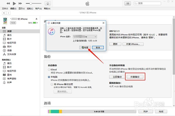This screenshot has width=175, height=116.
Task: Click the yellow segment of storage bar
Action: pos(60,111)
